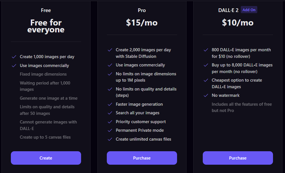
Task: Click the Add On badge
Action: click(x=249, y=10)
